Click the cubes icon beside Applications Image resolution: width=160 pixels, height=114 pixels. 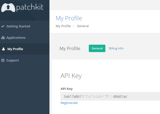point(3,38)
